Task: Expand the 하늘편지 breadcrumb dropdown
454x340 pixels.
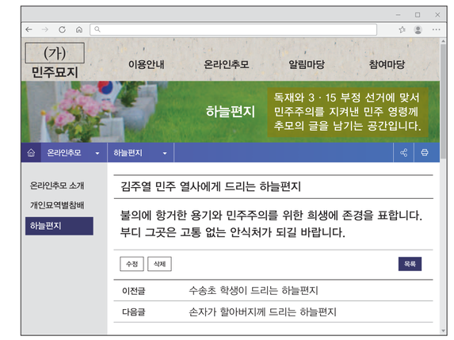Action: point(141,153)
